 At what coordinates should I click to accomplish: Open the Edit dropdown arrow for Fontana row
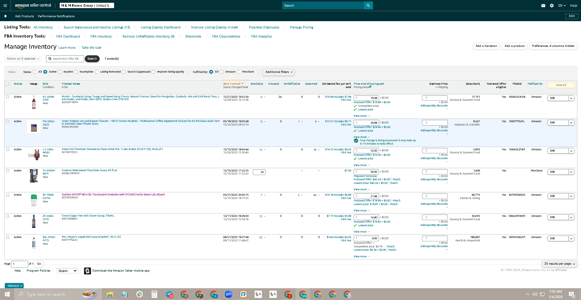point(571,172)
